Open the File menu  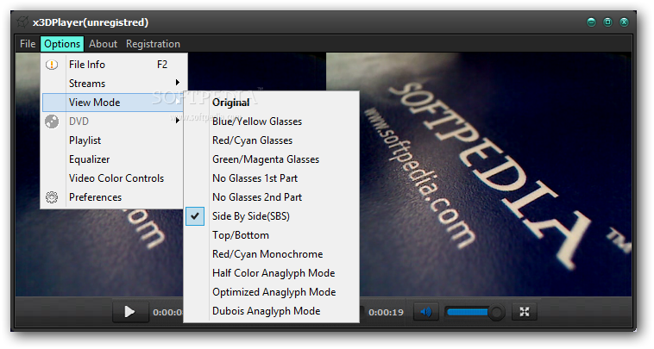coord(28,44)
